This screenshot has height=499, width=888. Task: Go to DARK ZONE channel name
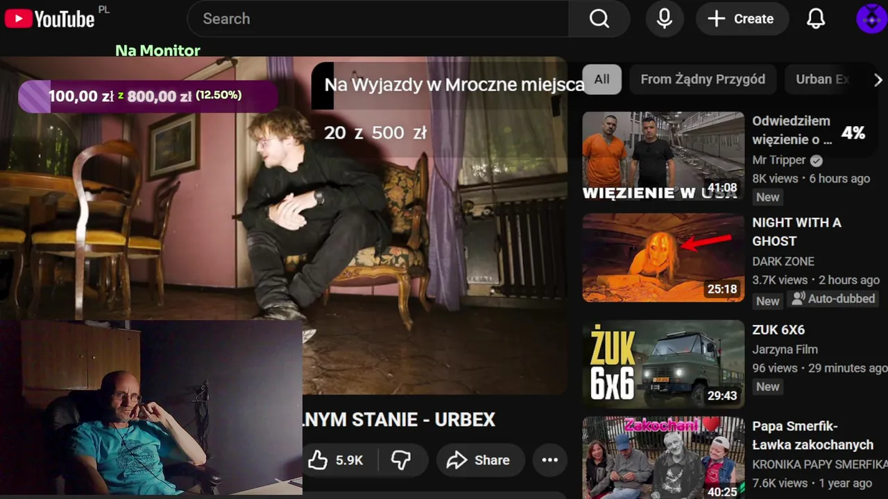click(x=783, y=261)
